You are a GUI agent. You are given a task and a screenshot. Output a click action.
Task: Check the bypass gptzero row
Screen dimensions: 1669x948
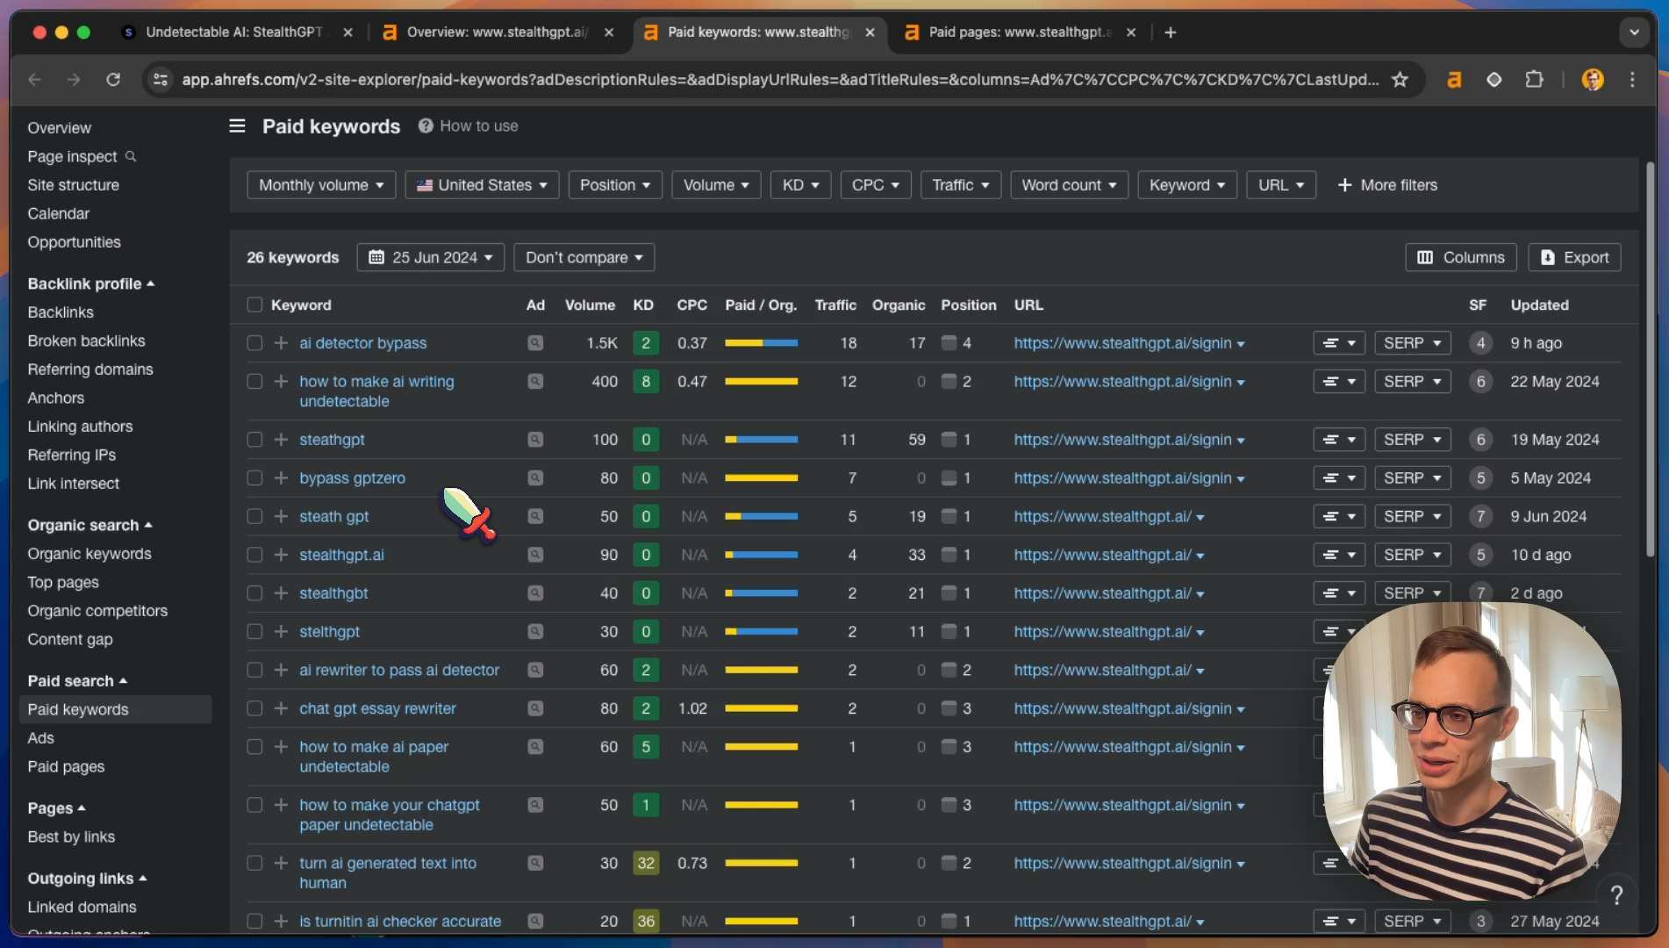tap(254, 478)
